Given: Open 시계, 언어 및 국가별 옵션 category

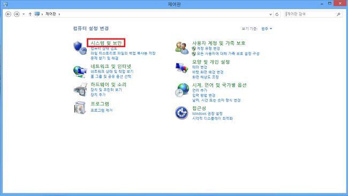Looking at the screenshot, I should coord(220,85).
